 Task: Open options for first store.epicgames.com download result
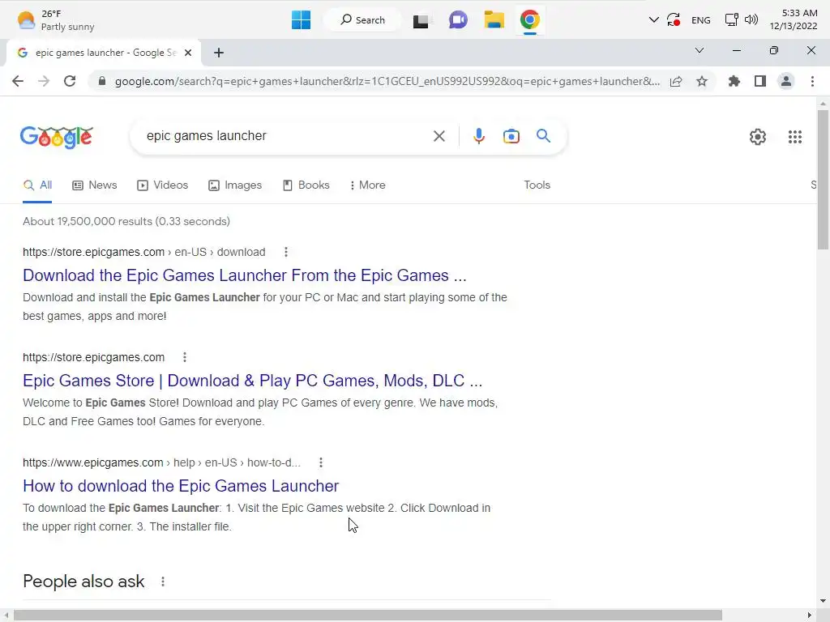pos(286,252)
